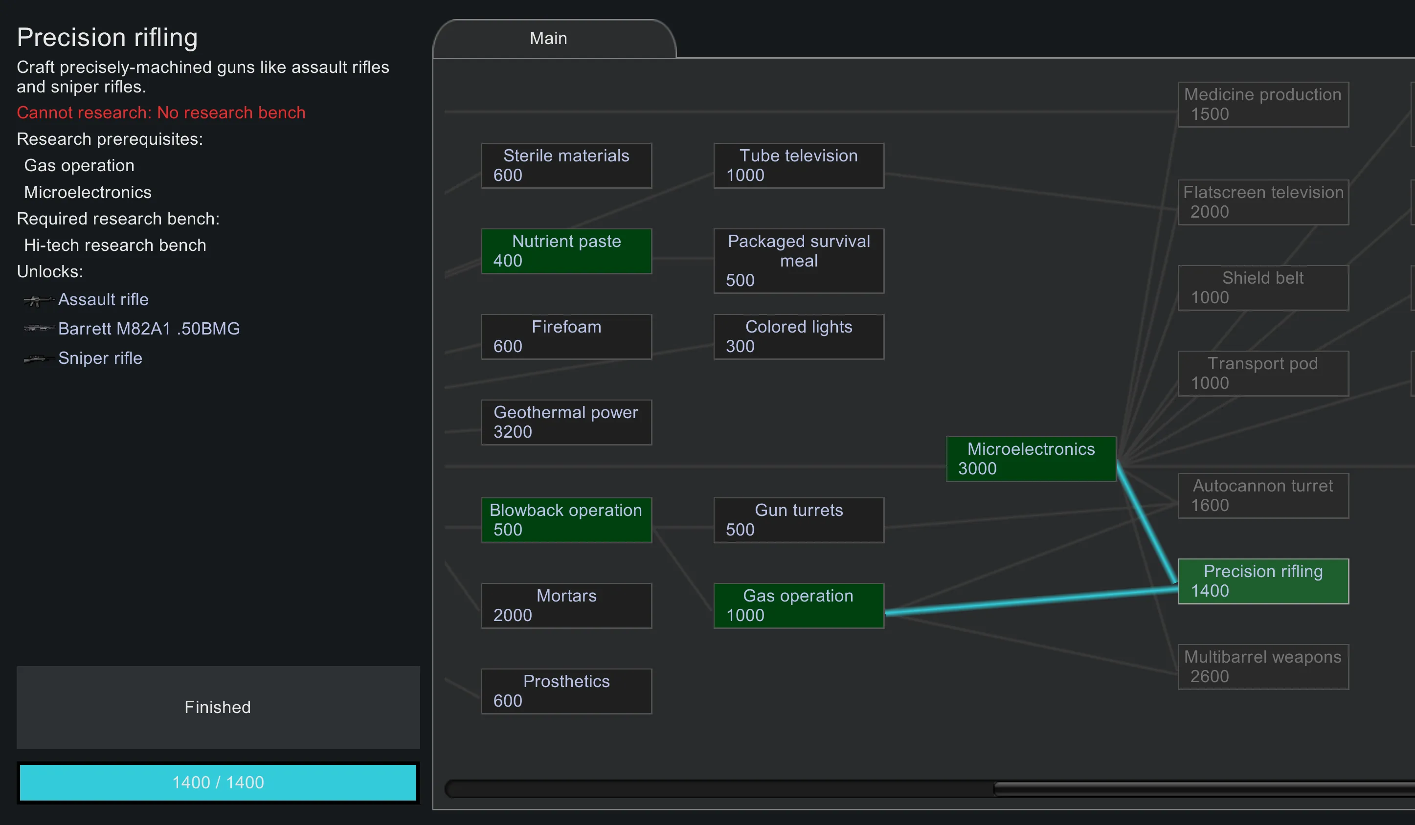
Task: Open the Sniper rifle unlock link
Action: (100, 358)
